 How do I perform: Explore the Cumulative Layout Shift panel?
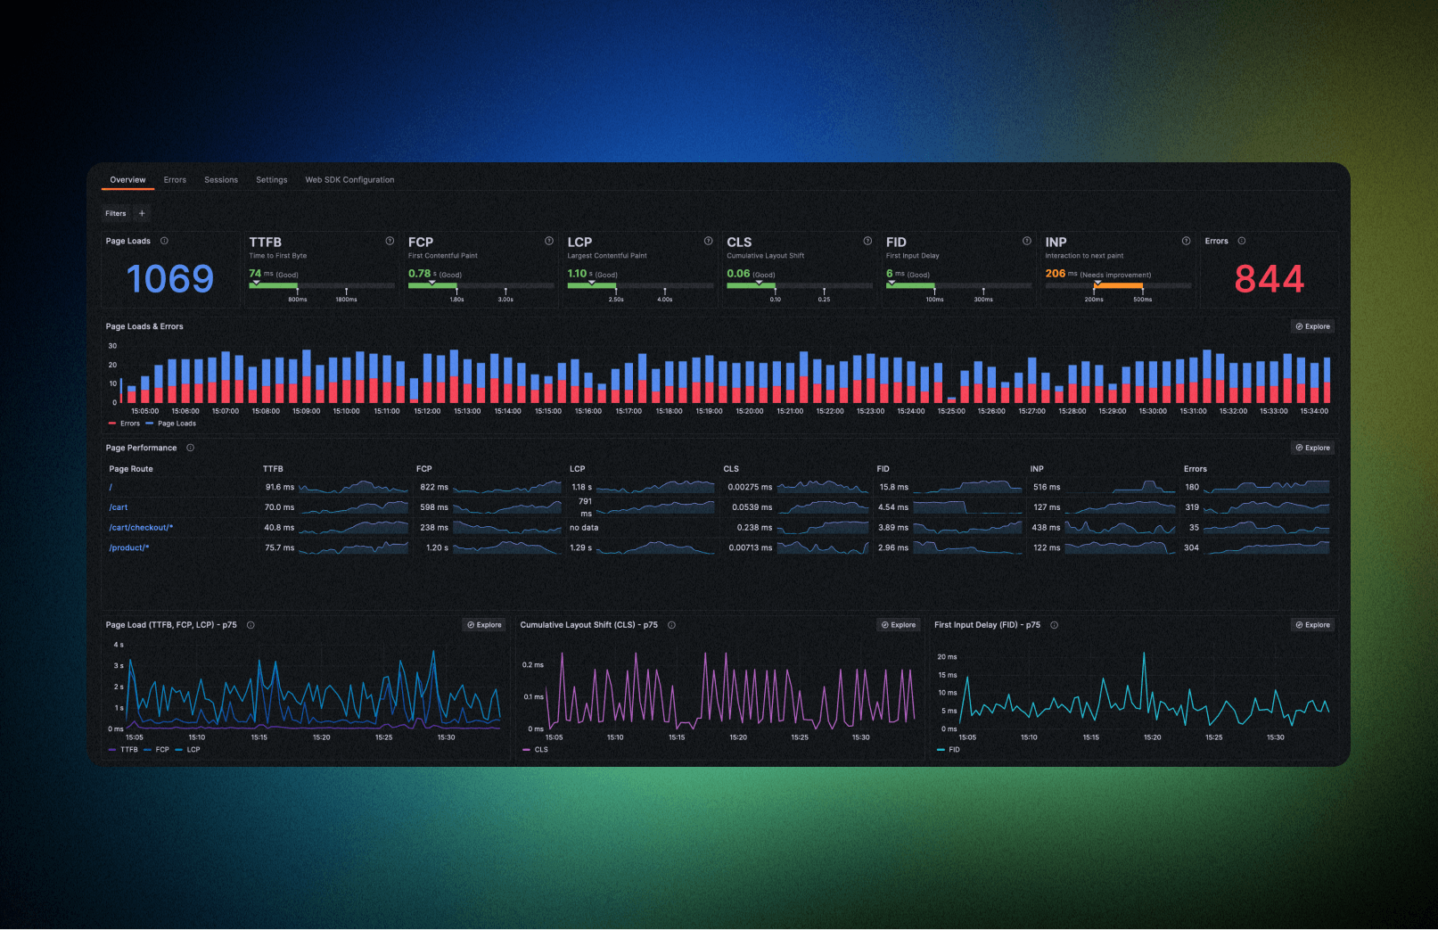[x=899, y=625]
